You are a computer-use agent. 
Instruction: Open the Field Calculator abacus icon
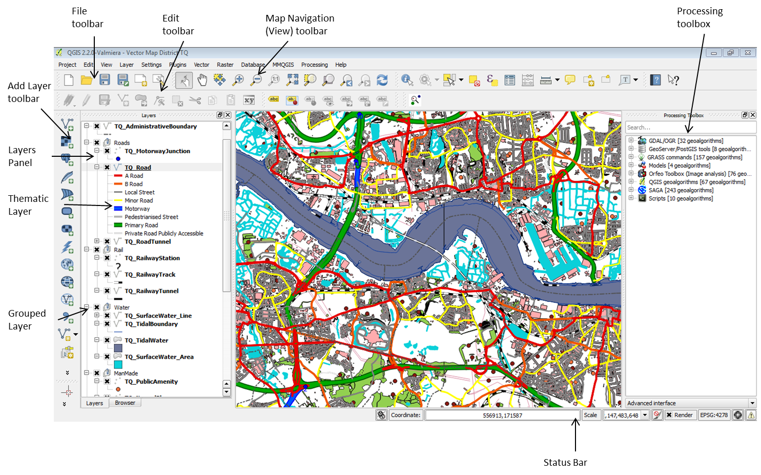(x=528, y=80)
